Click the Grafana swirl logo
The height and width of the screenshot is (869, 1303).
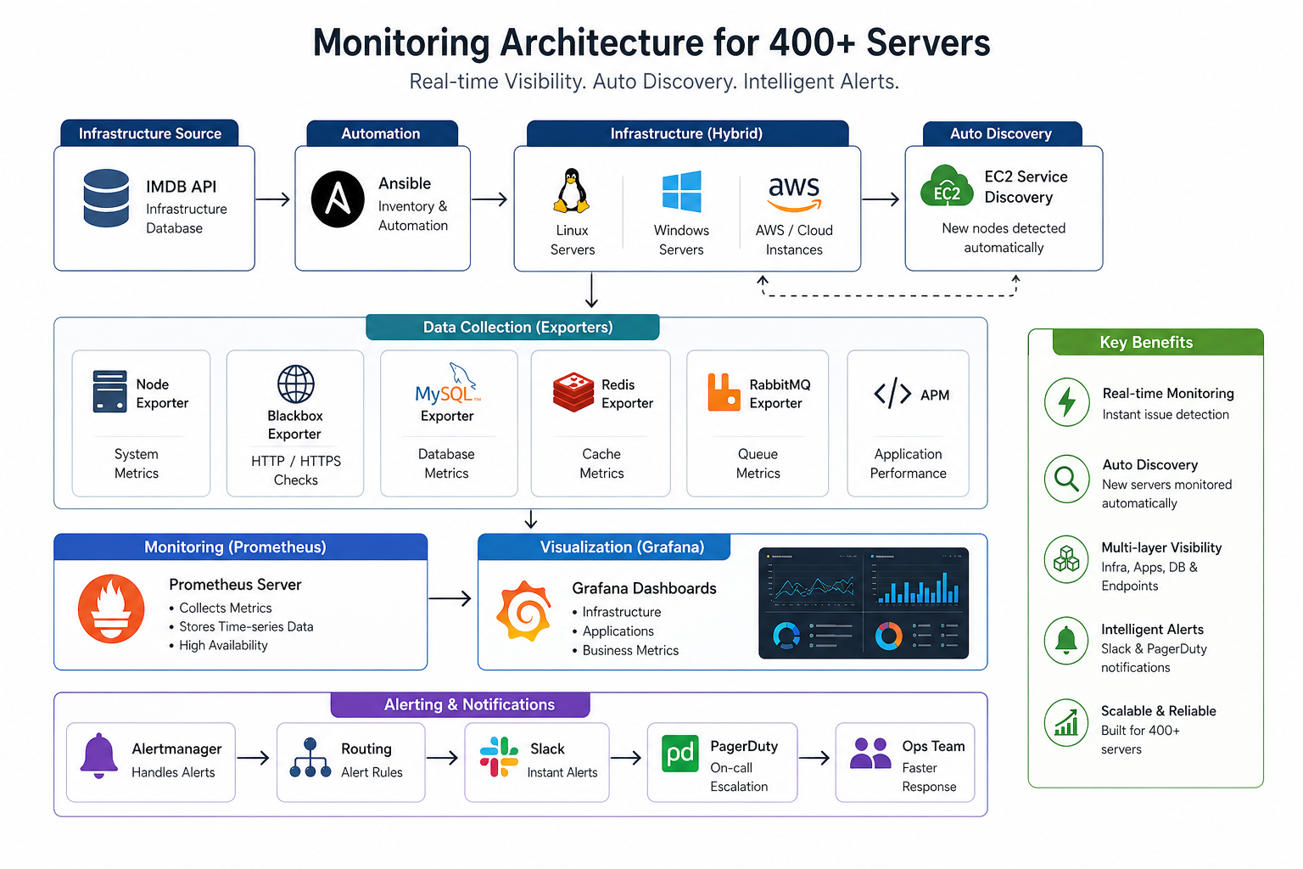(x=524, y=611)
